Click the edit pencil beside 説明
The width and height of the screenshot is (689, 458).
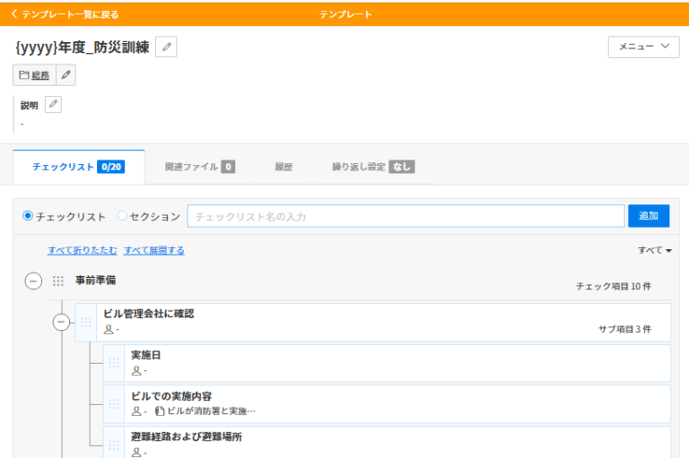[x=53, y=105]
